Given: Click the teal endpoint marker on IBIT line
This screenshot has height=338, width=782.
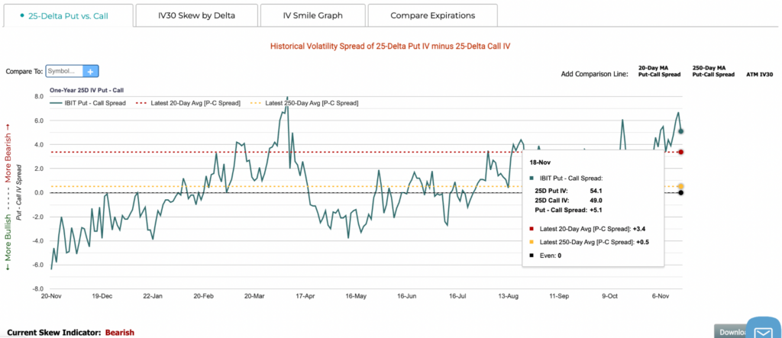Looking at the screenshot, I should pyautogui.click(x=681, y=131).
